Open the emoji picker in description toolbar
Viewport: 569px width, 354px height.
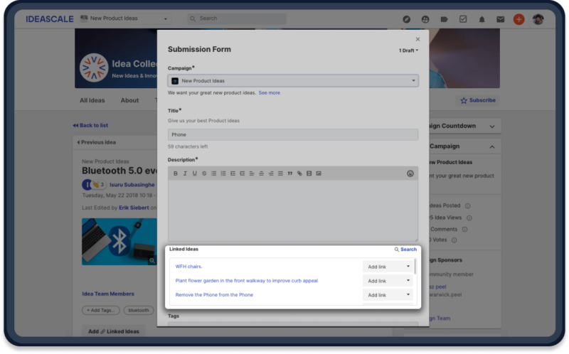click(x=410, y=173)
